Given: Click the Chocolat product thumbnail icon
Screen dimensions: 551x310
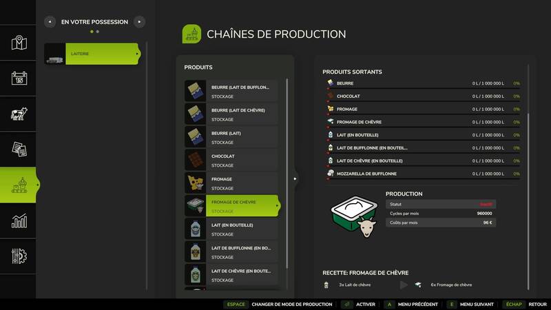Looking at the screenshot, I should (196, 160).
